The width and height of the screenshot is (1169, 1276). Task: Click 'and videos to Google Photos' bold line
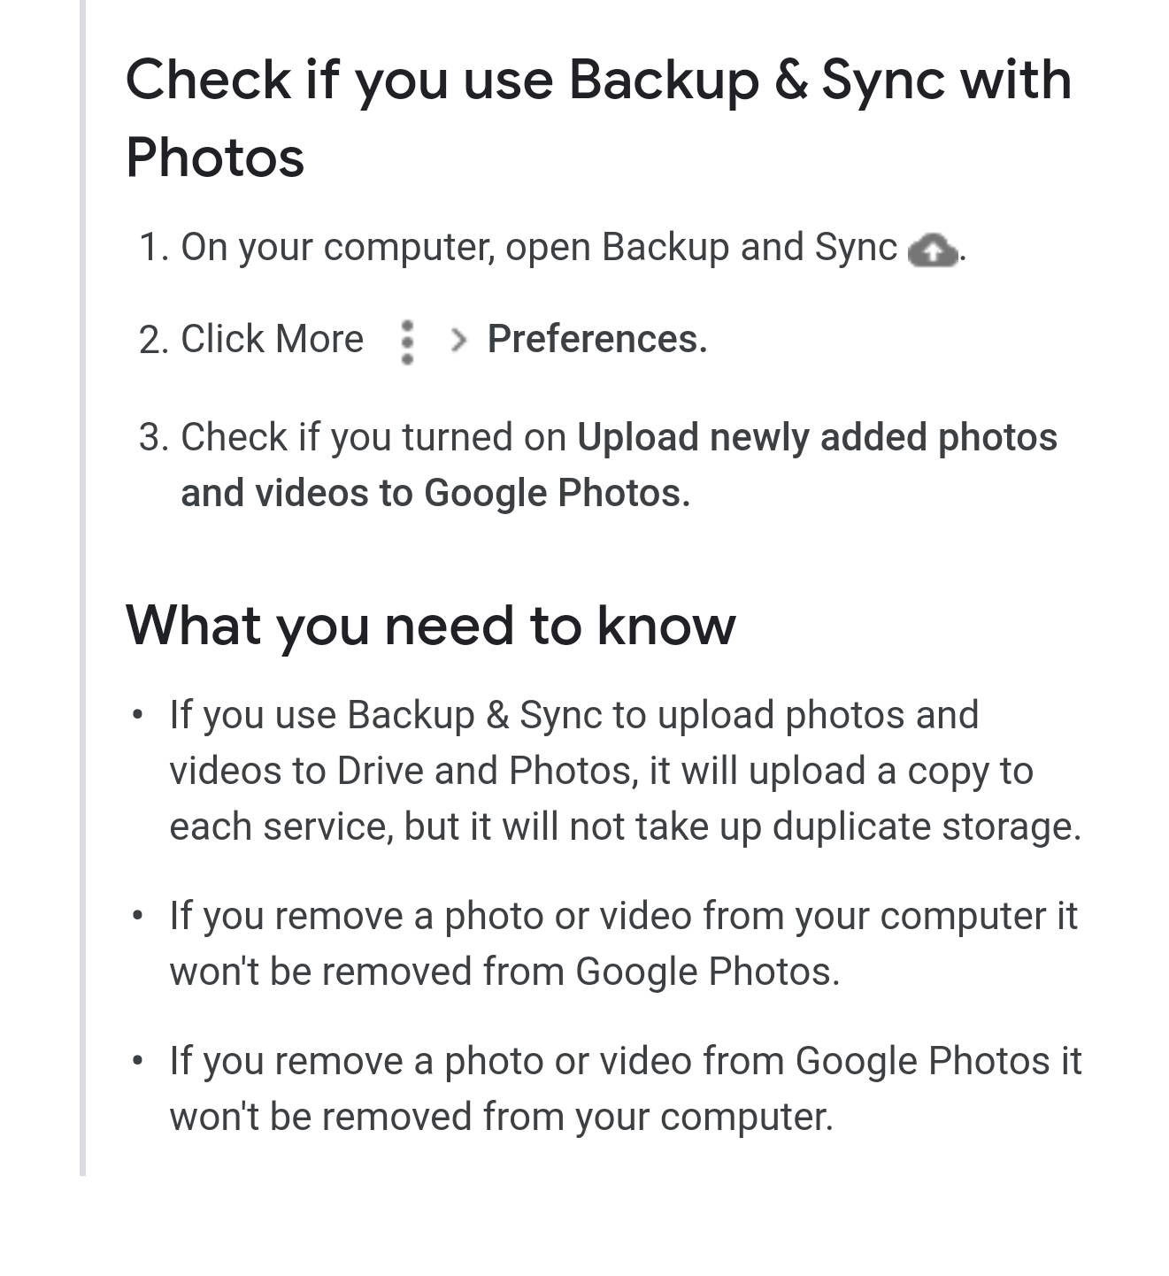[x=435, y=493]
